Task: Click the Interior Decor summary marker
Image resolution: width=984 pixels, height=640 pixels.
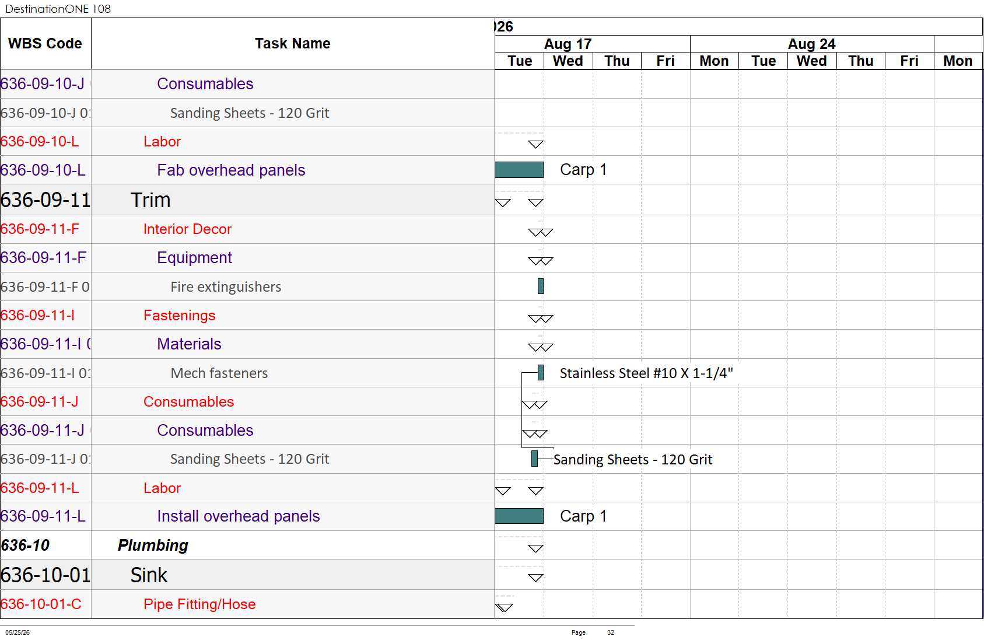Action: point(540,232)
